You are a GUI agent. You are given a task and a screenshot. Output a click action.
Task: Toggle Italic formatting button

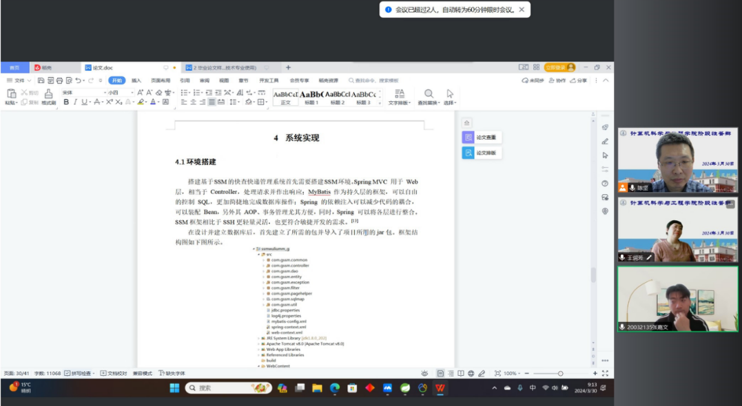coord(75,102)
